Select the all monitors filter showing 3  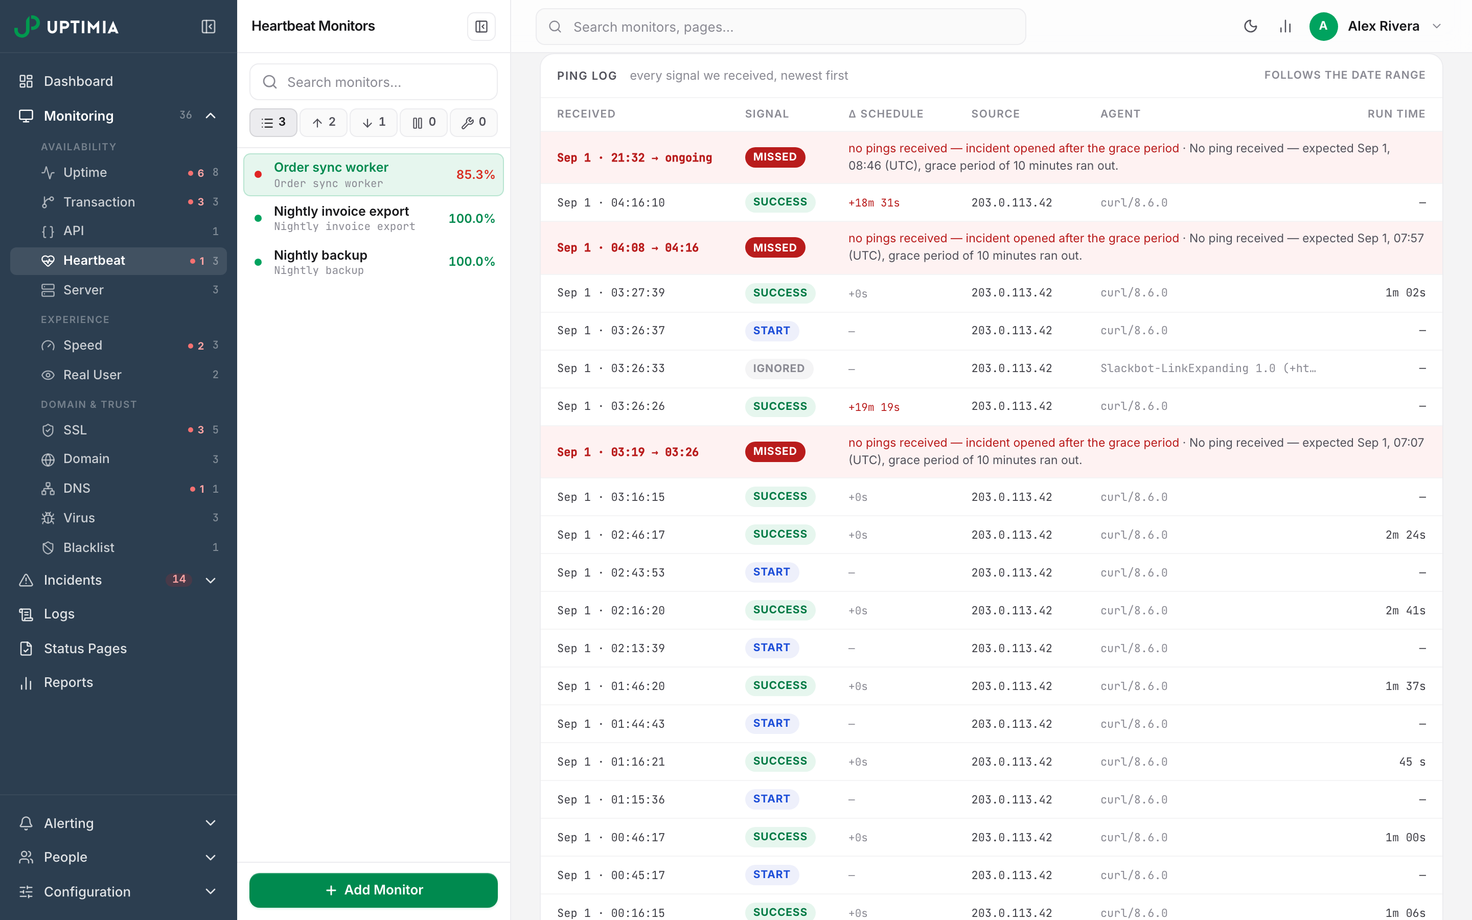pyautogui.click(x=273, y=122)
